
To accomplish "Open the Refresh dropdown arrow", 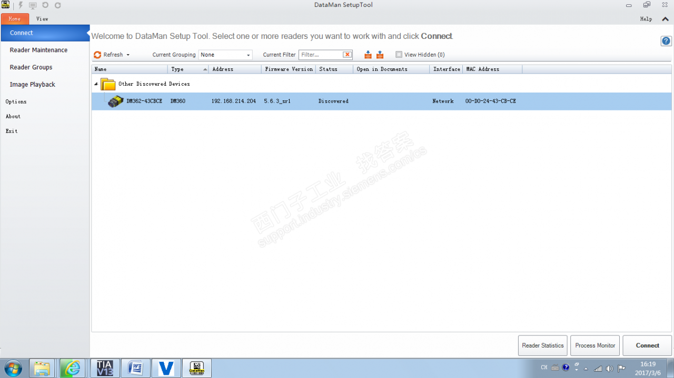I will pos(128,55).
